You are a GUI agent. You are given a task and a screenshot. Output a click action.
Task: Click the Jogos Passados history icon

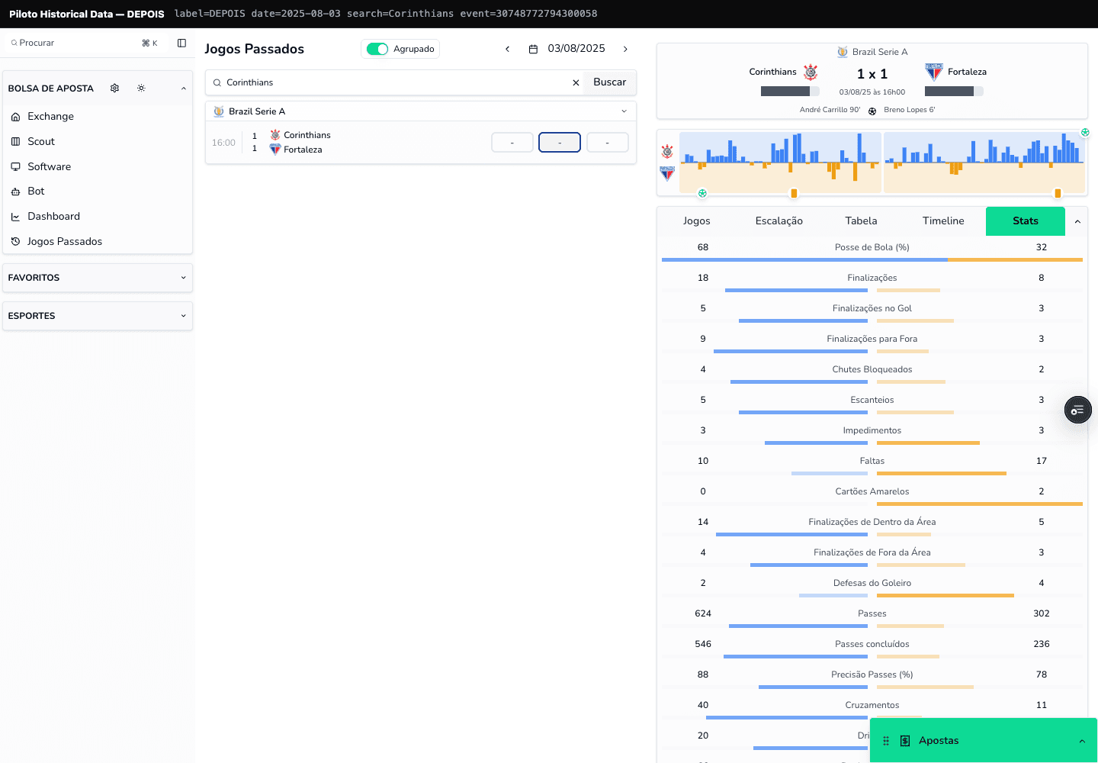(15, 241)
